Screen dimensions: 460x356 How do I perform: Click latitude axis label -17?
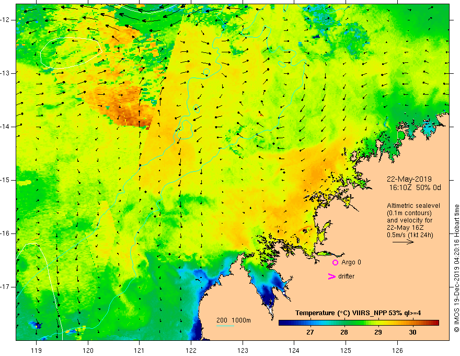click(5, 287)
